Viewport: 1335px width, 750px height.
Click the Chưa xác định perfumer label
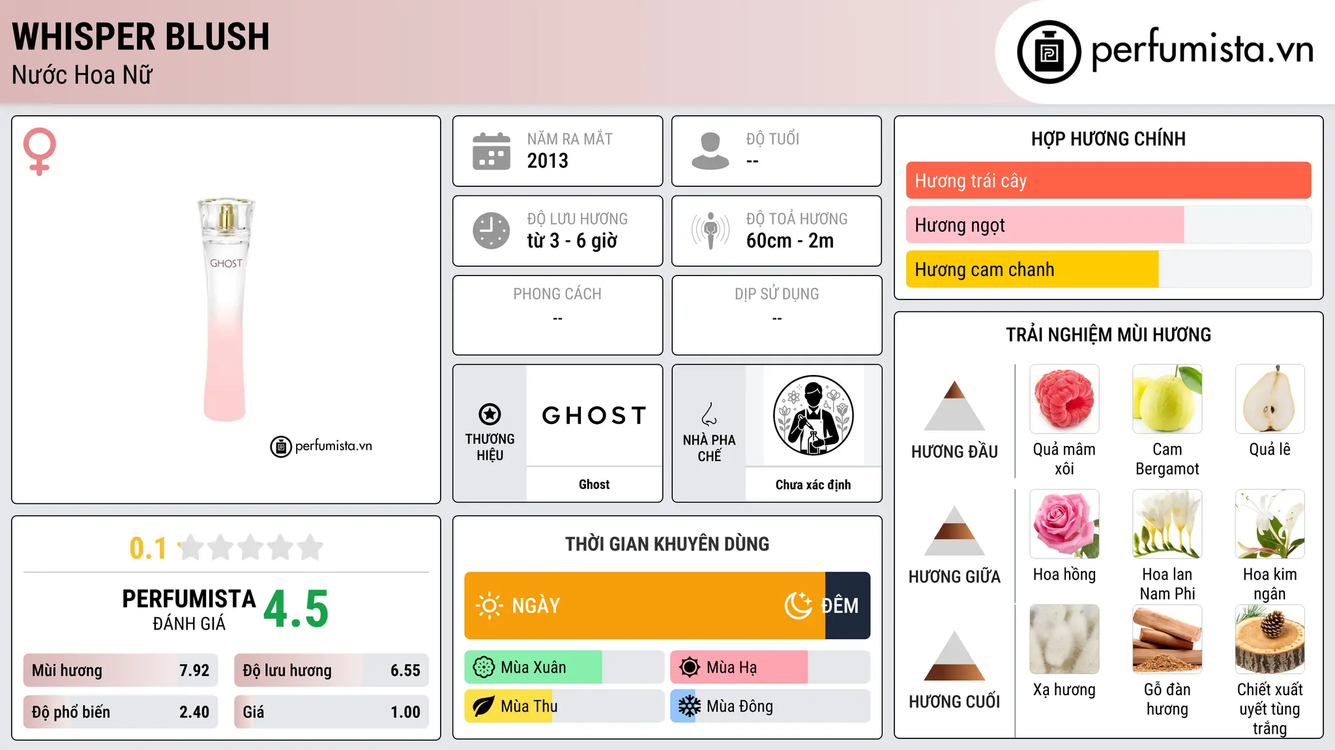click(813, 484)
